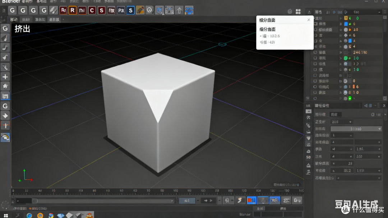Screen dimensions: 388x218
Task: Open the dropdown with value 350
Action: 368,156
